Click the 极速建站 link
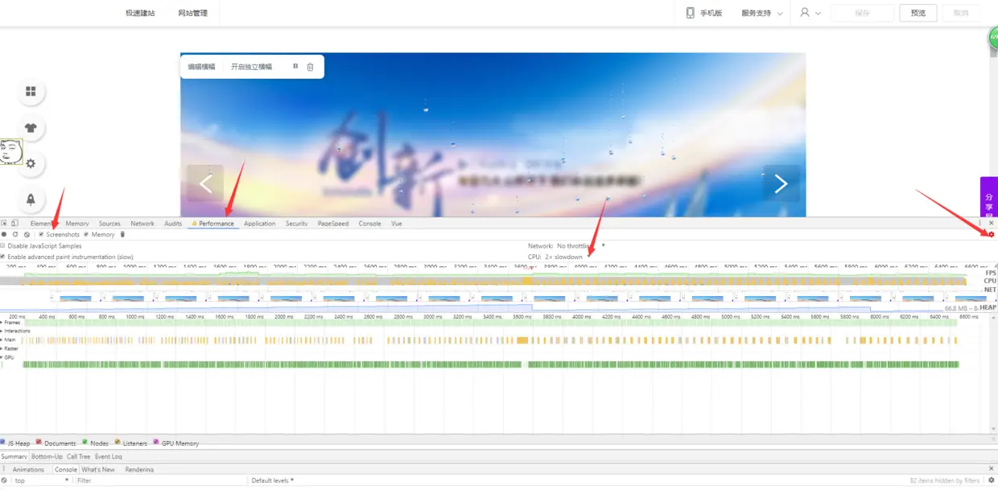 (140, 13)
